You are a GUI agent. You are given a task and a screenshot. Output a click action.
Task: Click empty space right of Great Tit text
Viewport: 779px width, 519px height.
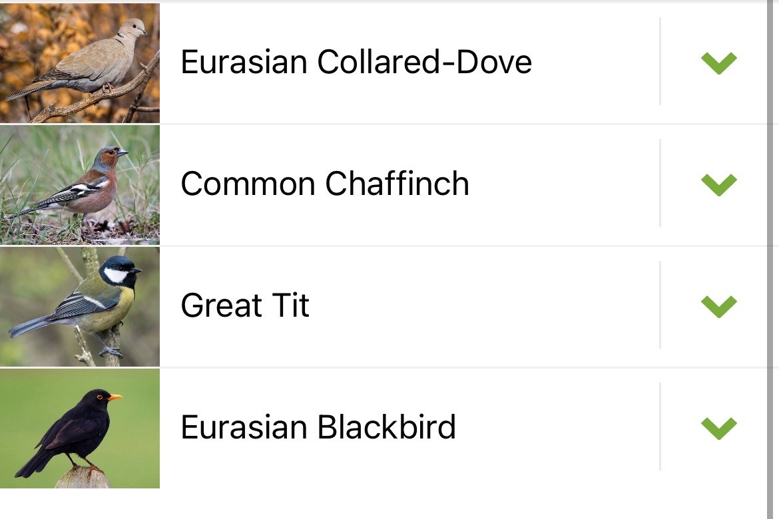coord(485,307)
